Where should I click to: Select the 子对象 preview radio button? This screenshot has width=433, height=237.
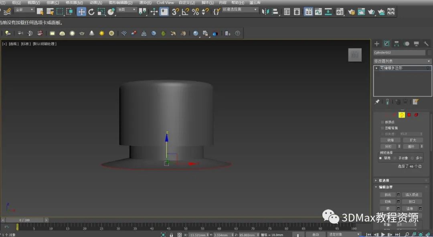point(395,158)
